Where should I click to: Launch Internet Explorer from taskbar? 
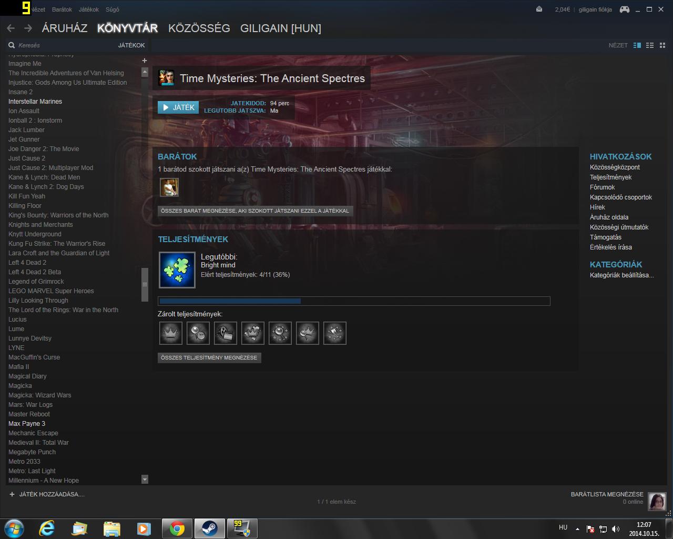(47, 528)
